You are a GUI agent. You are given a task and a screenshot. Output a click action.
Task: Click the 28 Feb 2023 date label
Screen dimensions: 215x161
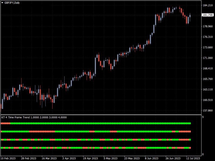(x=28, y=158)
